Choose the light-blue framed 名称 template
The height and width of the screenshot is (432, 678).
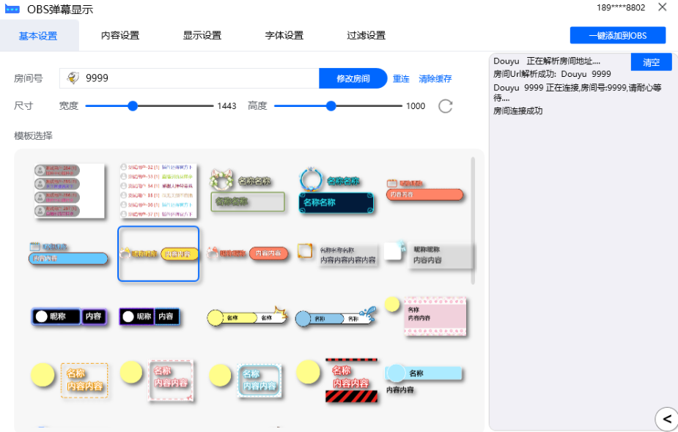[245, 380]
